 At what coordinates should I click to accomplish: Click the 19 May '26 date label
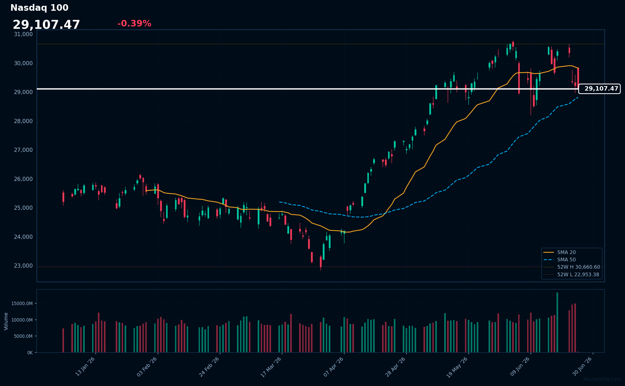[x=457, y=367]
